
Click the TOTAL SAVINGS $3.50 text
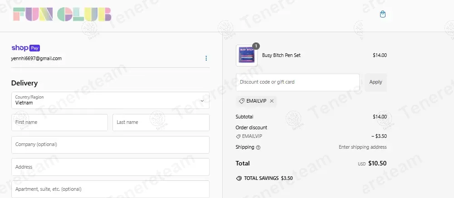point(268,179)
